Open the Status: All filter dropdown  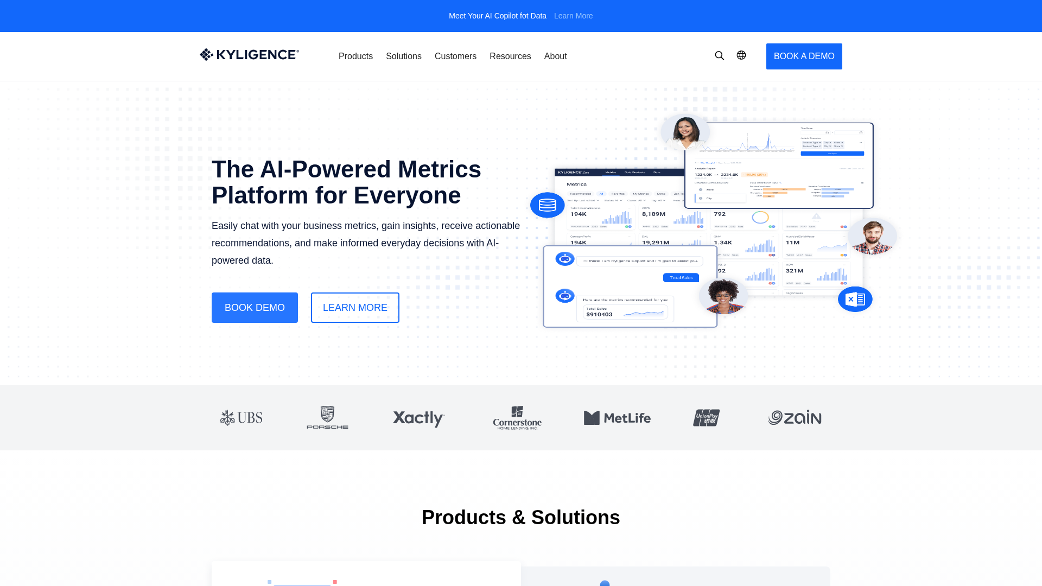(613, 201)
